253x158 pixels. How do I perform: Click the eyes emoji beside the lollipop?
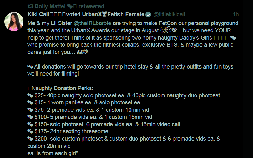(80, 52)
